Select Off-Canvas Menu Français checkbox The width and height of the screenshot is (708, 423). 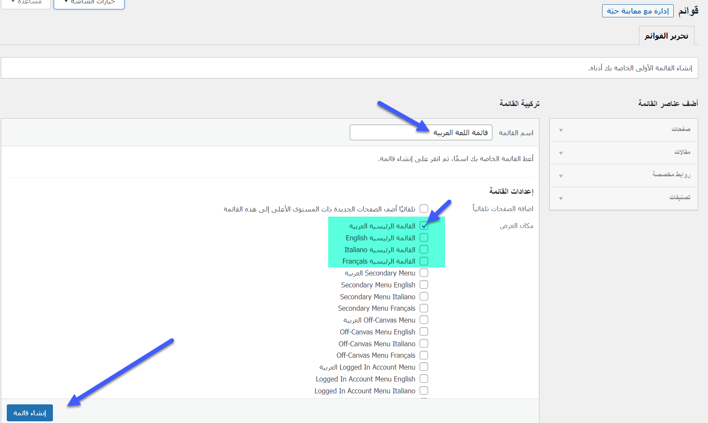pyautogui.click(x=424, y=355)
